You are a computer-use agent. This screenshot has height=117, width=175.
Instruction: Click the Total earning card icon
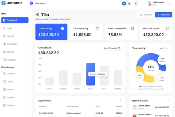tap(63, 28)
